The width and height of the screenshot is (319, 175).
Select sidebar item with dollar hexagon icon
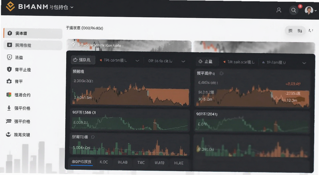tap(33, 33)
